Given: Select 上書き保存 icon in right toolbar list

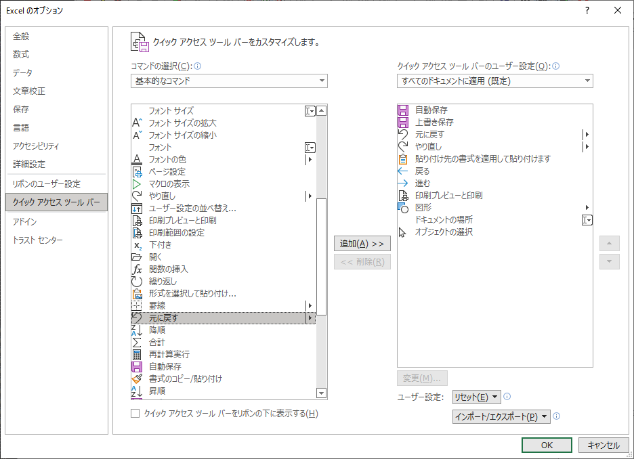Looking at the screenshot, I should tap(403, 122).
